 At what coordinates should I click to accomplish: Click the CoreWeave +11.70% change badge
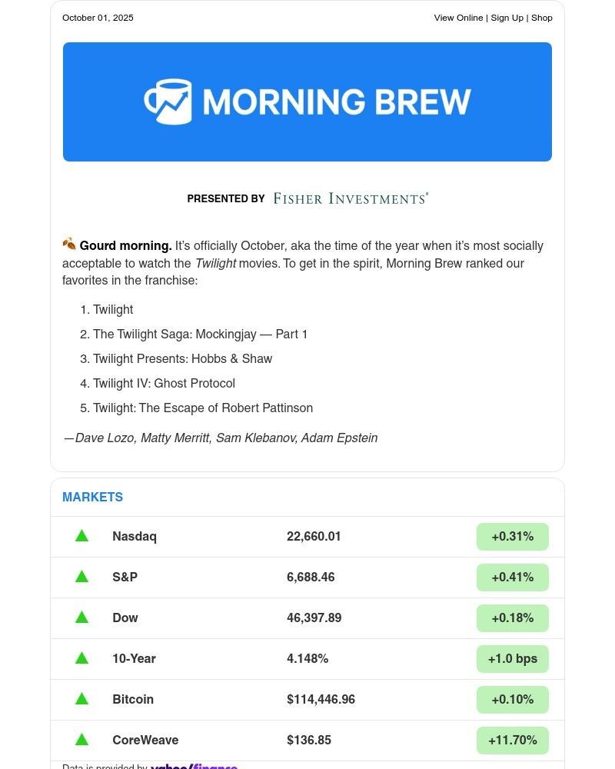click(512, 741)
